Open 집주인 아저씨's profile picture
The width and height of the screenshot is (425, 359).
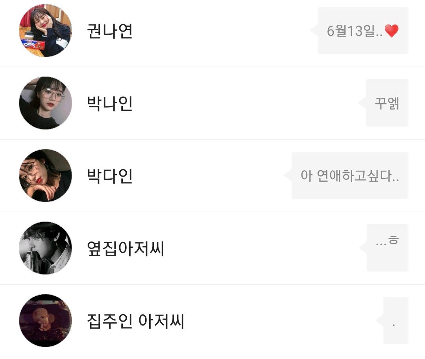[x=45, y=320]
